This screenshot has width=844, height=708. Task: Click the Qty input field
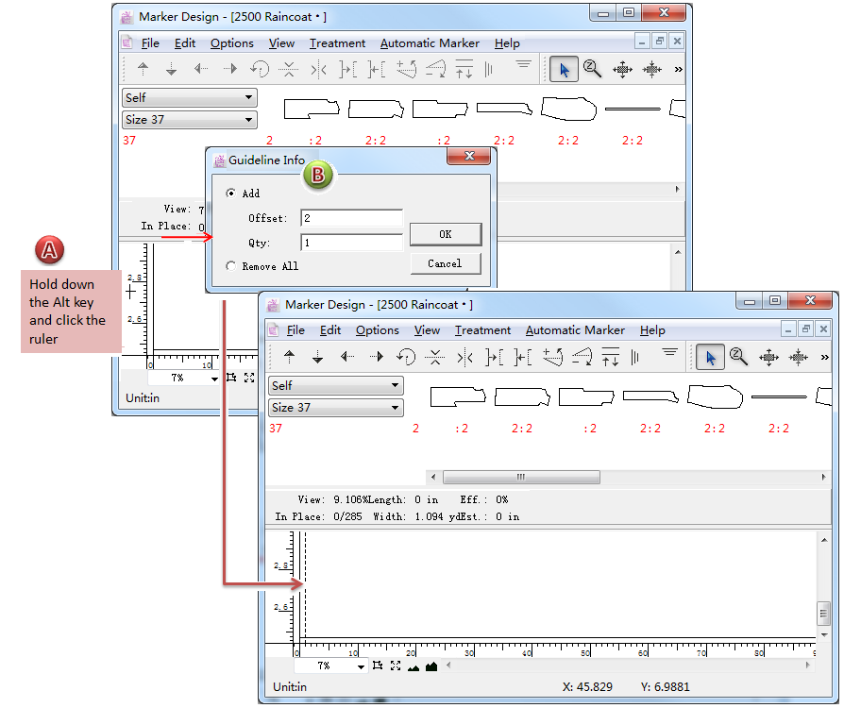point(351,243)
